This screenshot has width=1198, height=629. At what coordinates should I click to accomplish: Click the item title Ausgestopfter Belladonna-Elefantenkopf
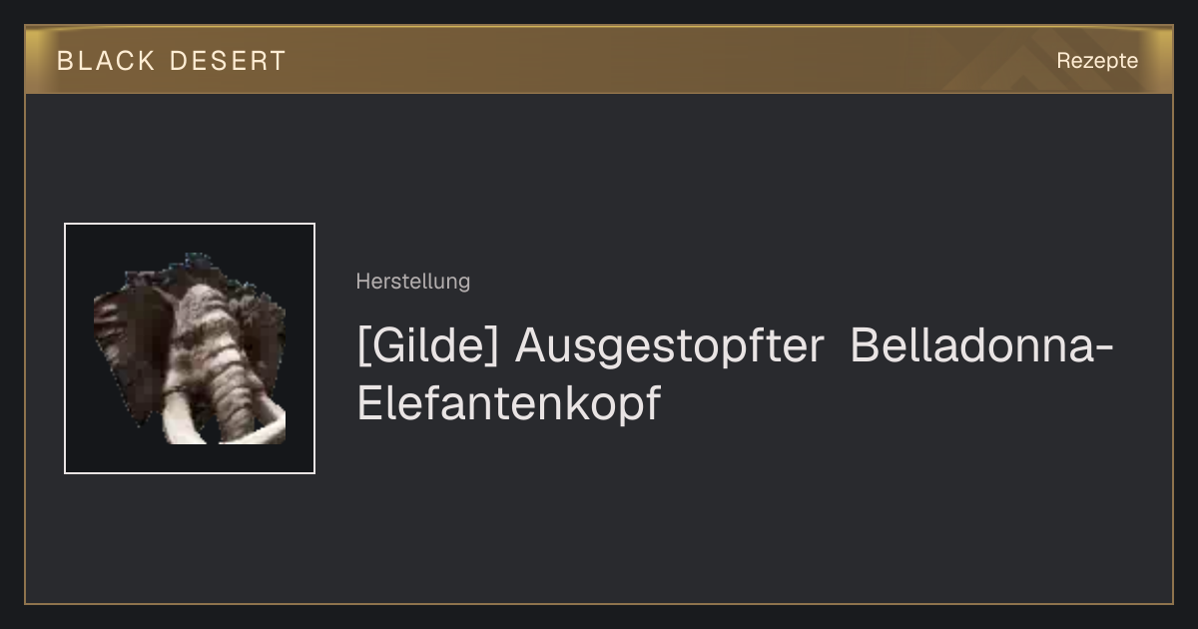(x=735, y=374)
